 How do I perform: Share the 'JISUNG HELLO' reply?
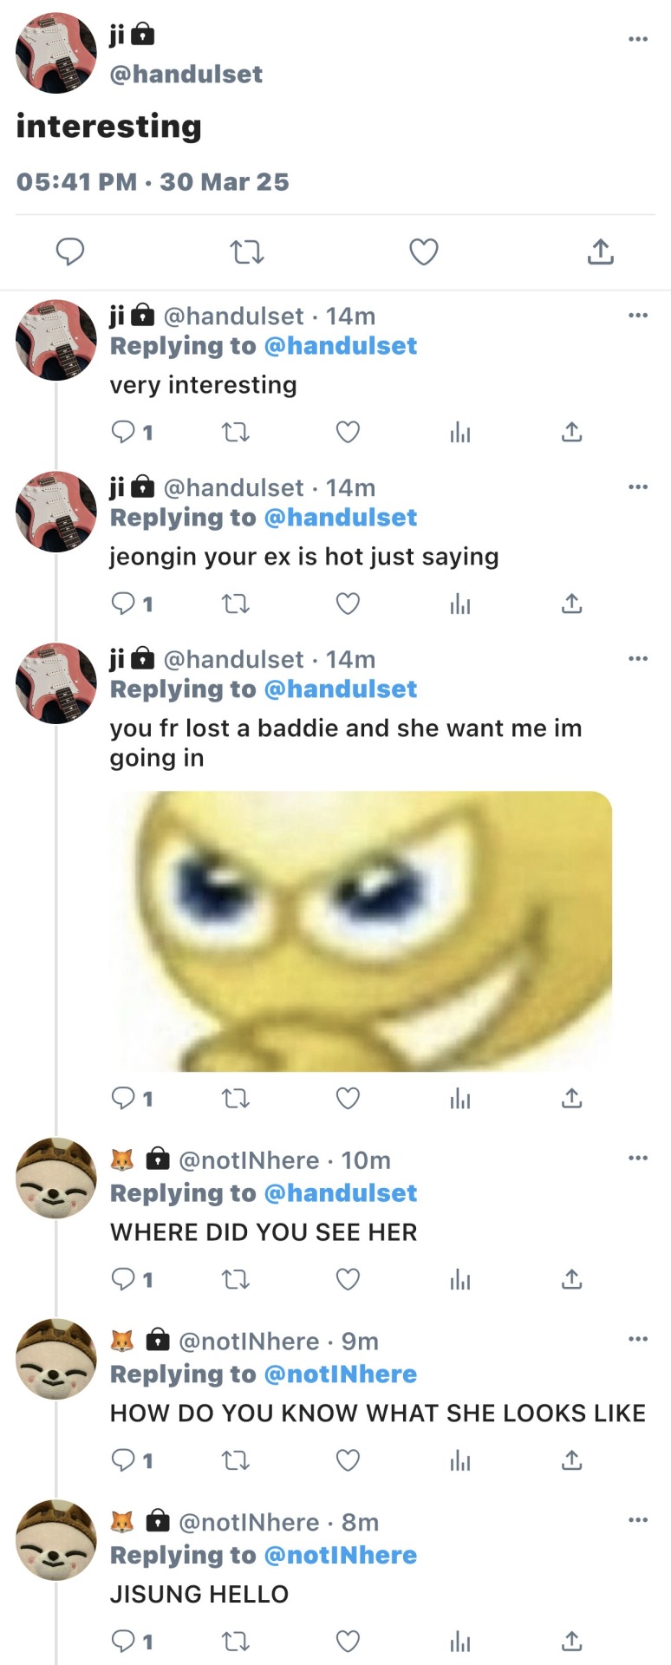pos(572,1641)
